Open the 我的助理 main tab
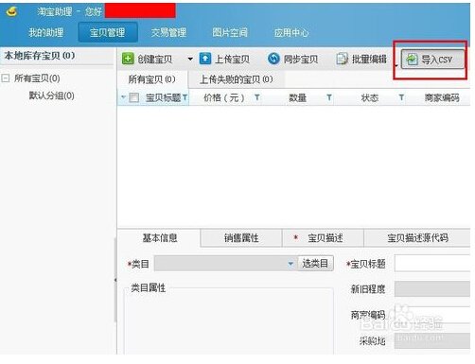Viewport: 475px width, 364px height. point(46,32)
